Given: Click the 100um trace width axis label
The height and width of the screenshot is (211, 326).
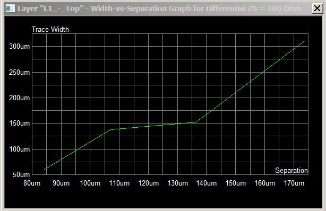Looking at the screenshot, I should [19, 149].
